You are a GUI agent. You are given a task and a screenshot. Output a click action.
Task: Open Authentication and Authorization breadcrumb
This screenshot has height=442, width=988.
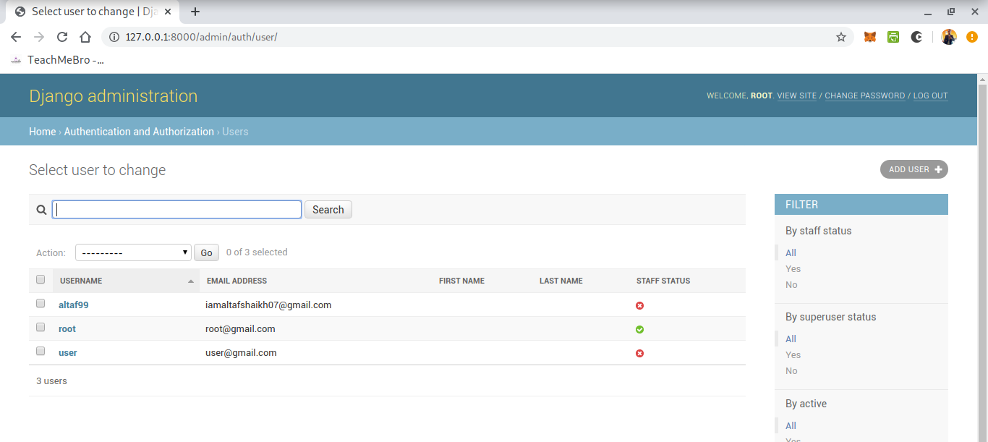[x=139, y=132]
